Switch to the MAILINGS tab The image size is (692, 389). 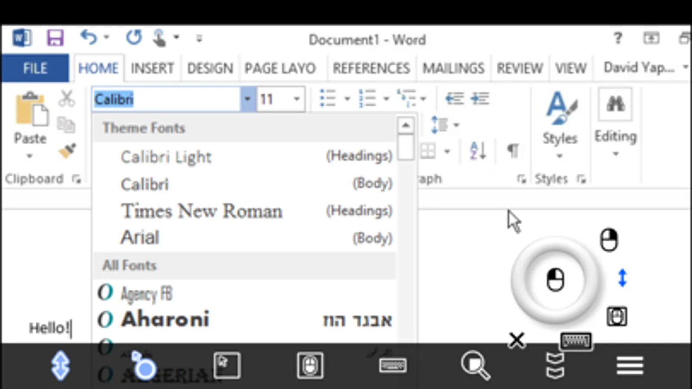click(453, 68)
